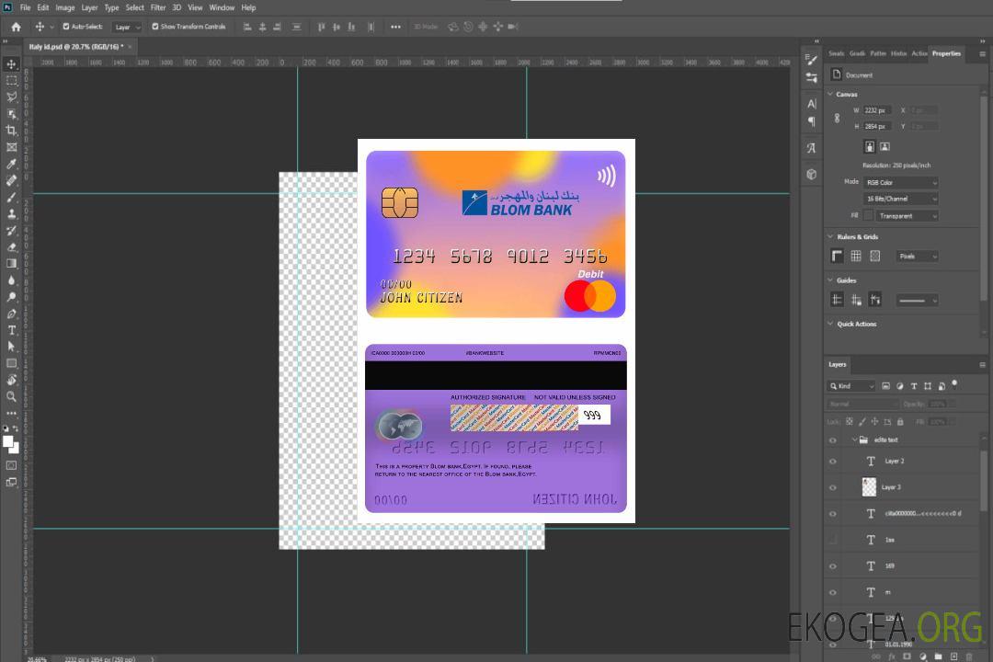993x662 pixels.
Task: Select the Clone Stamp tool
Action: [x=11, y=213]
